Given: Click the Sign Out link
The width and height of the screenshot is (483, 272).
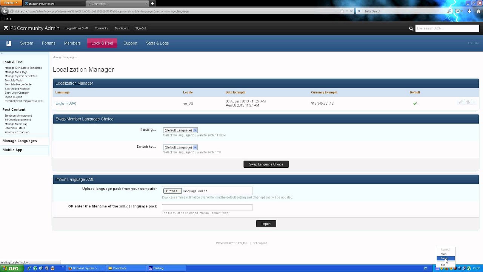Looking at the screenshot, I should pyautogui.click(x=141, y=28).
